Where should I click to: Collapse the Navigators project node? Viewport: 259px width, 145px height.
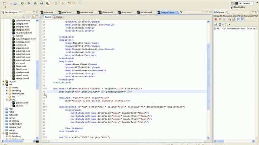3,133
